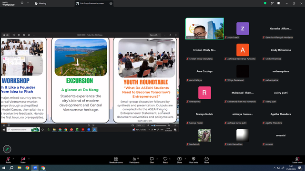Click YOUTH ROUNDTABLE heading on slide

click(x=146, y=82)
